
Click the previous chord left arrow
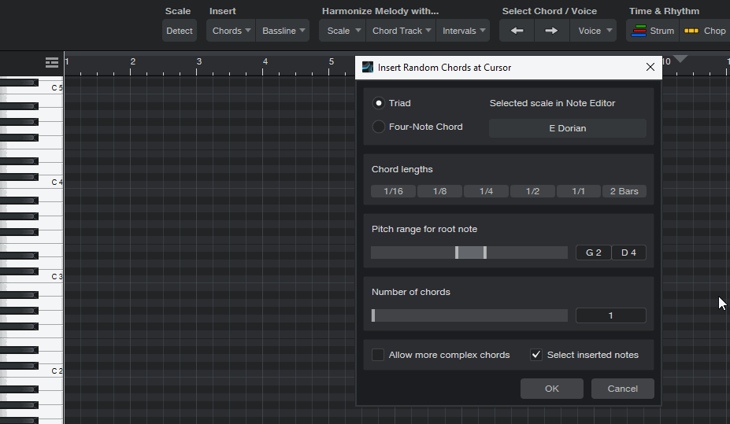coord(517,31)
